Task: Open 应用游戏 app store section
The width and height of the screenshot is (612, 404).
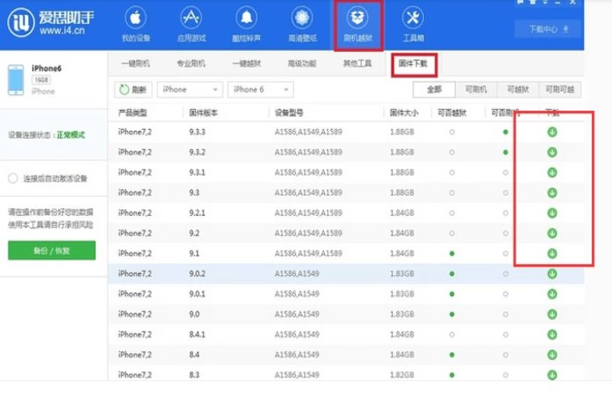Action: tap(191, 25)
